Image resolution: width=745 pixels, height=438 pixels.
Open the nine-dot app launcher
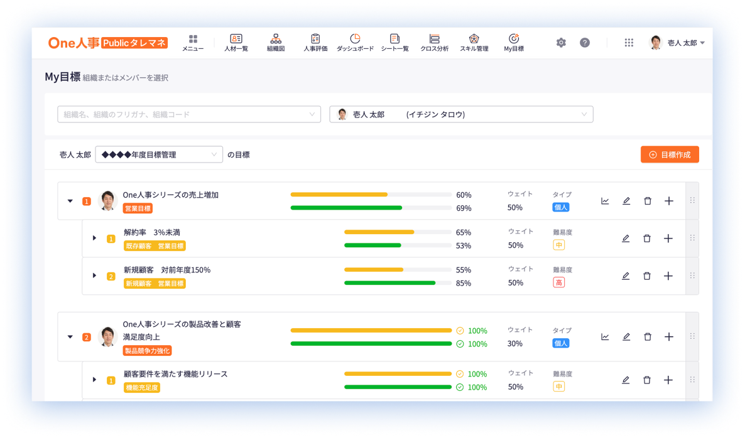[x=629, y=43]
